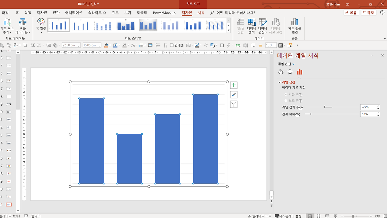Screen dimensions: 387x218
Task: Click the Edit Data (데이터 편집) icon
Action: (263, 22)
